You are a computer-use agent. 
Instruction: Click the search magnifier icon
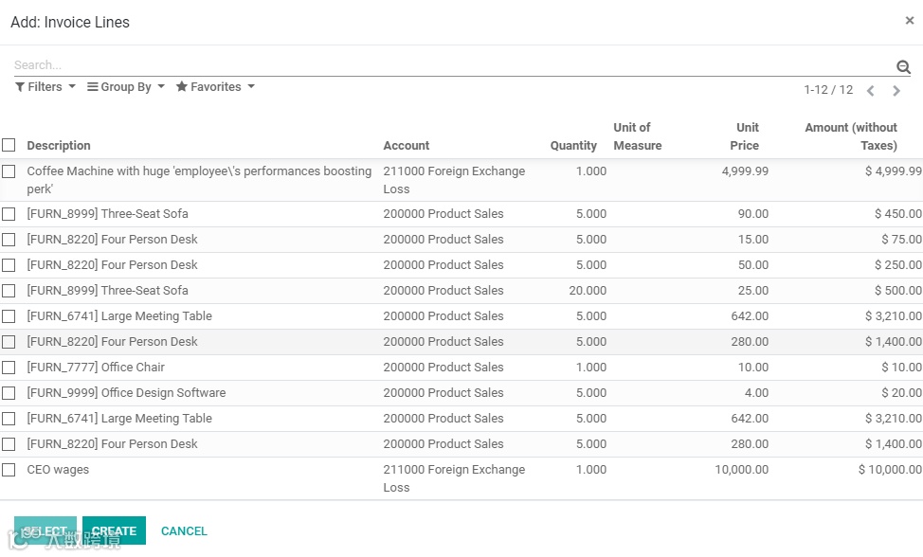coord(903,67)
